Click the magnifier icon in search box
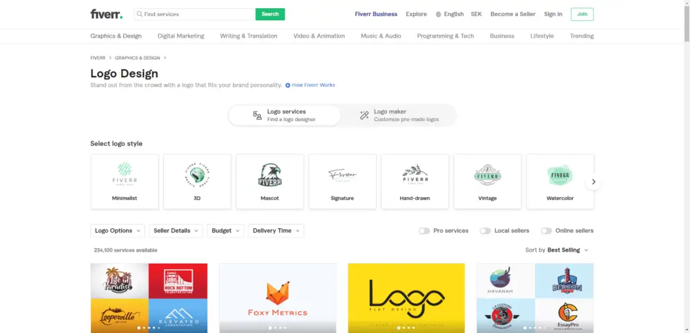 (139, 14)
